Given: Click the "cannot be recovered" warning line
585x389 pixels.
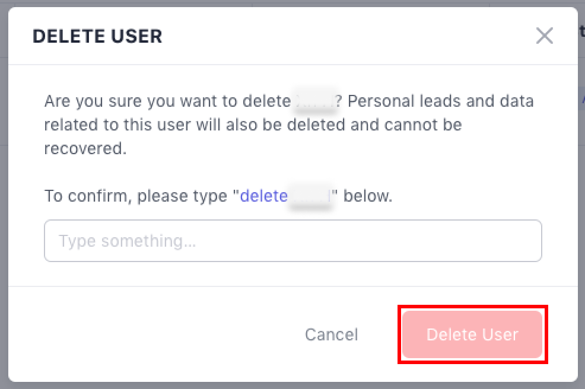Looking at the screenshot, I should pos(85,148).
